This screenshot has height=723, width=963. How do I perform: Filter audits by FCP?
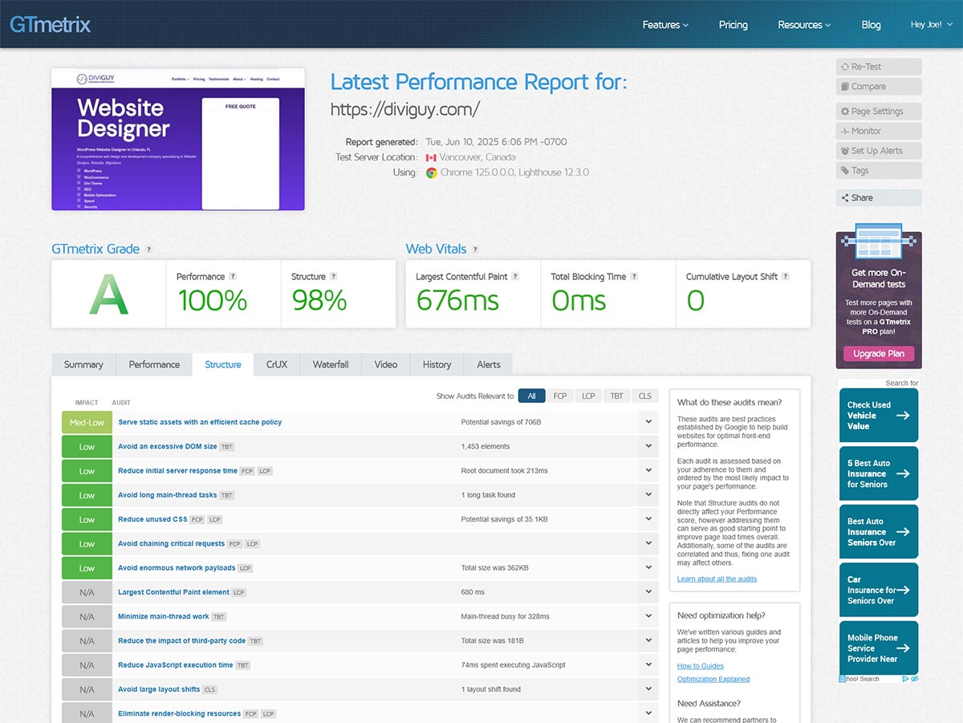pyautogui.click(x=560, y=396)
